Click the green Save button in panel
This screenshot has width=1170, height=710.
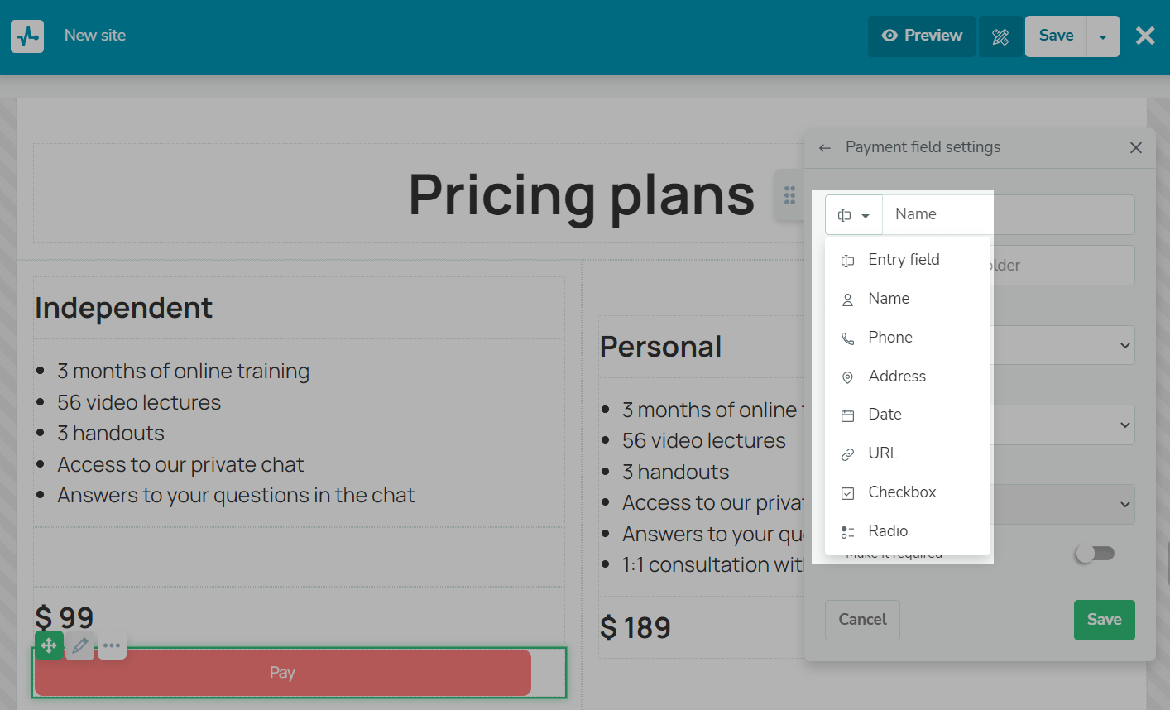click(x=1105, y=620)
